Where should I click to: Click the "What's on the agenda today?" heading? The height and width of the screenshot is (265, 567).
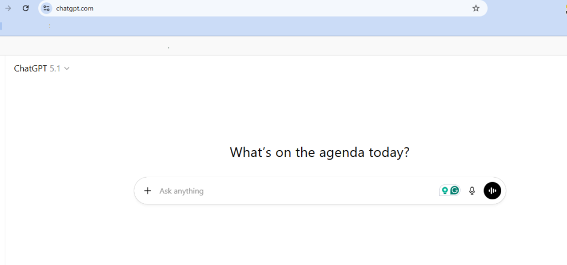pyautogui.click(x=319, y=152)
